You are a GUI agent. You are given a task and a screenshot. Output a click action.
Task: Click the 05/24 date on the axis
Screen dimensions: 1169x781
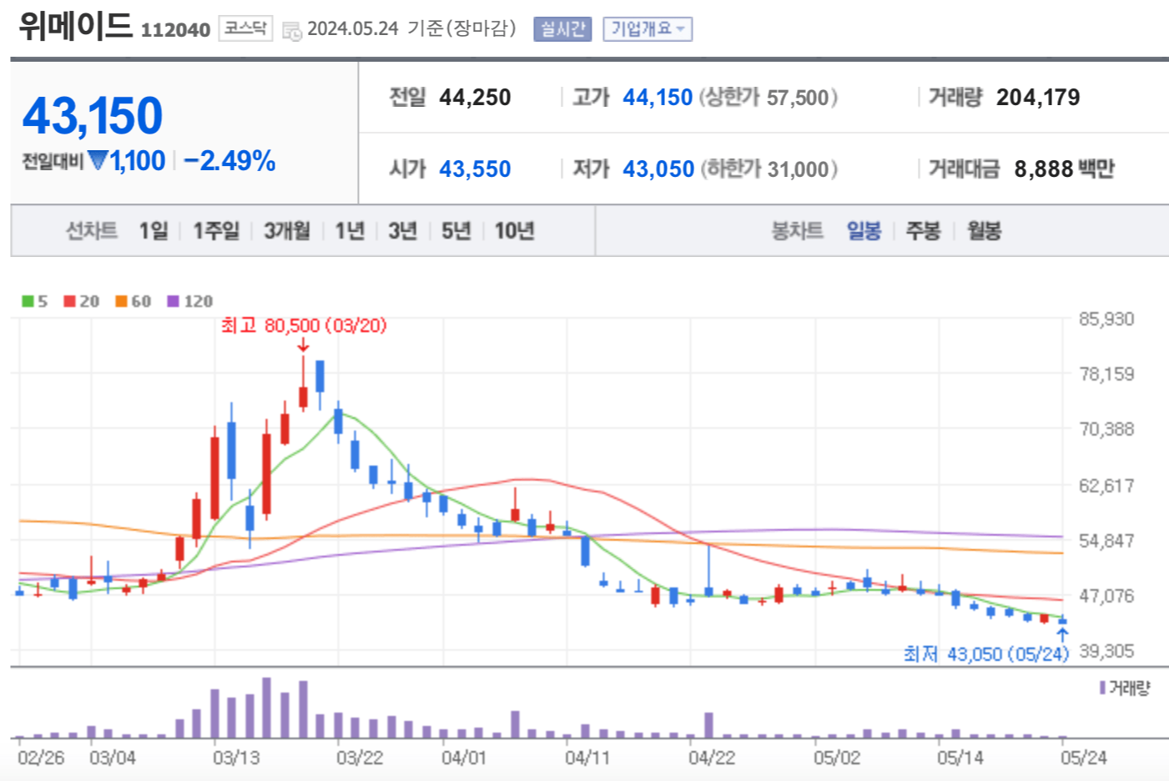point(1083,758)
